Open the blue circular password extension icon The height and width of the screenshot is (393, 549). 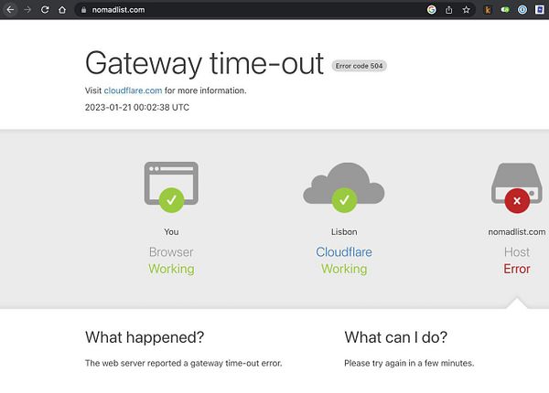(x=522, y=10)
